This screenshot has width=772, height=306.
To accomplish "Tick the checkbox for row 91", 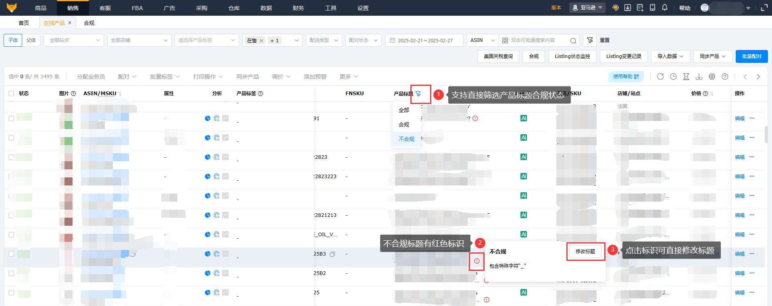I will tap(11, 119).
